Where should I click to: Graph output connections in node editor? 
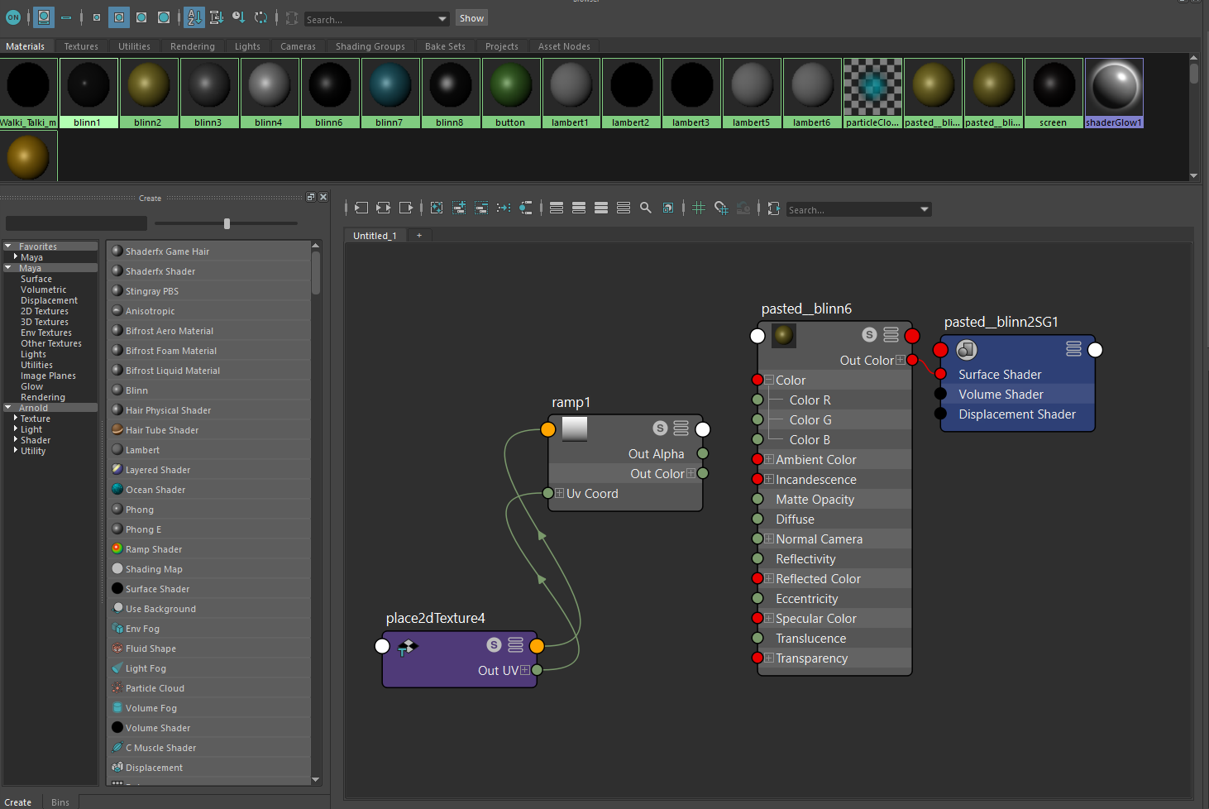[x=406, y=208]
